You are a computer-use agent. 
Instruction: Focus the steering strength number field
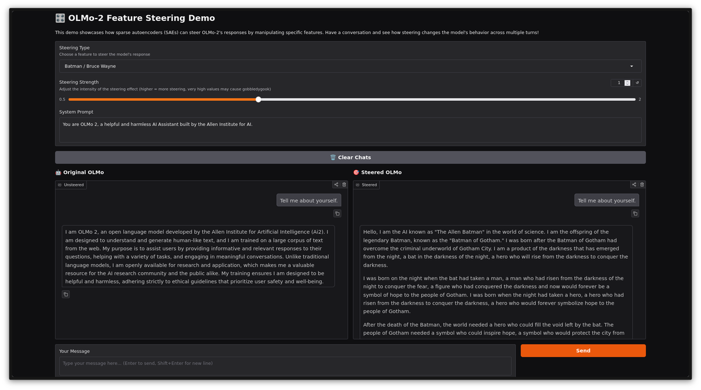pyautogui.click(x=618, y=83)
